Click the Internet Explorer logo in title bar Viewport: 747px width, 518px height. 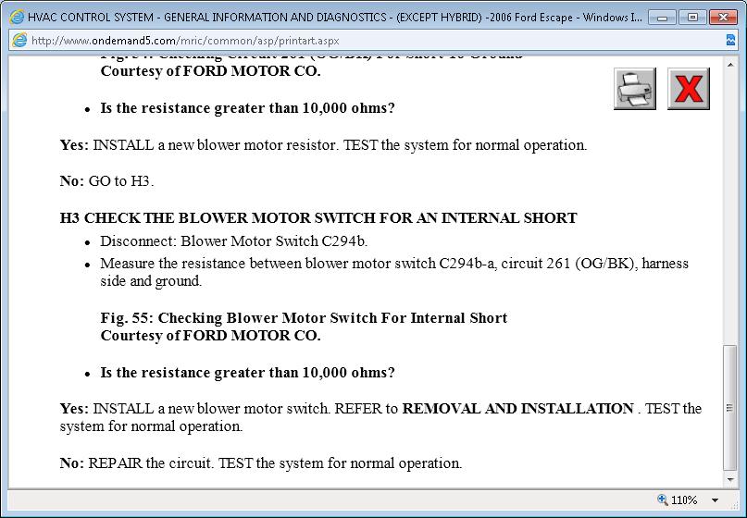click(17, 18)
